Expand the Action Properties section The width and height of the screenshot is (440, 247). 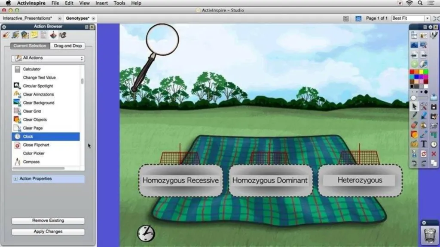pyautogui.click(x=16, y=179)
